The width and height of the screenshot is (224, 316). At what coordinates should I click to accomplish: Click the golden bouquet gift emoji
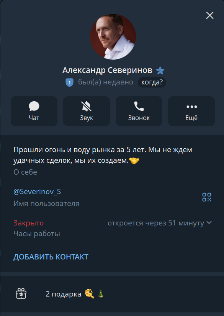click(x=89, y=294)
